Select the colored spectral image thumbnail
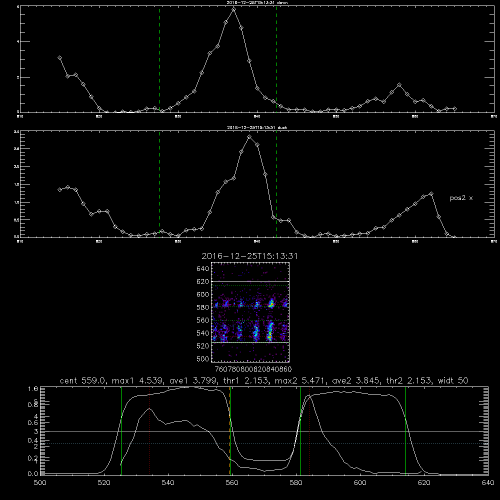Screen dimensions: 500x500 pos(250,312)
